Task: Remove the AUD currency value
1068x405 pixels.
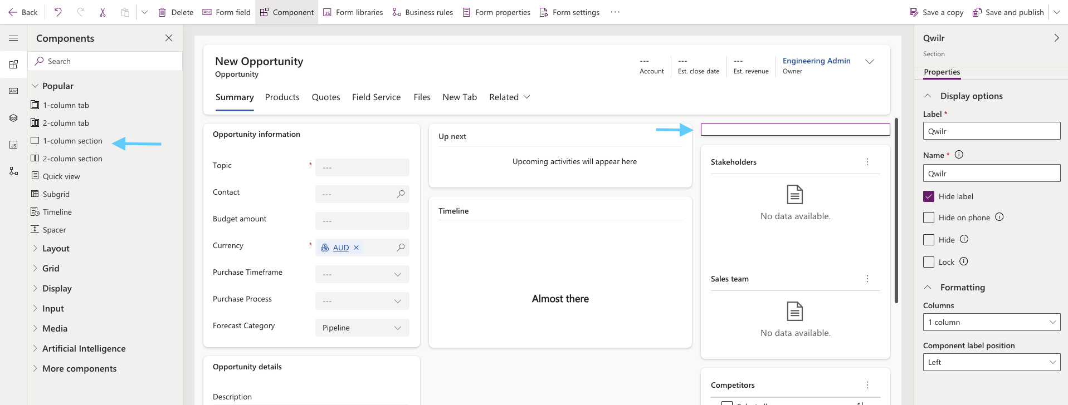Action: pos(357,248)
